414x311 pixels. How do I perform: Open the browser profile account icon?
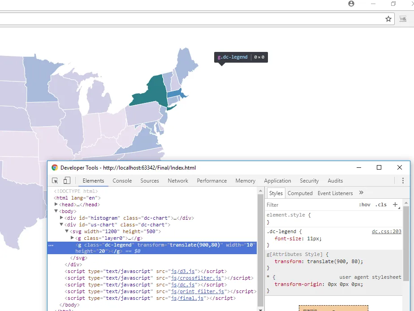(351, 4)
